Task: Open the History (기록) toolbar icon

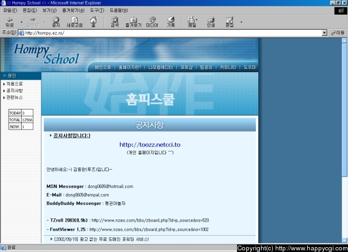Action: click(x=171, y=22)
